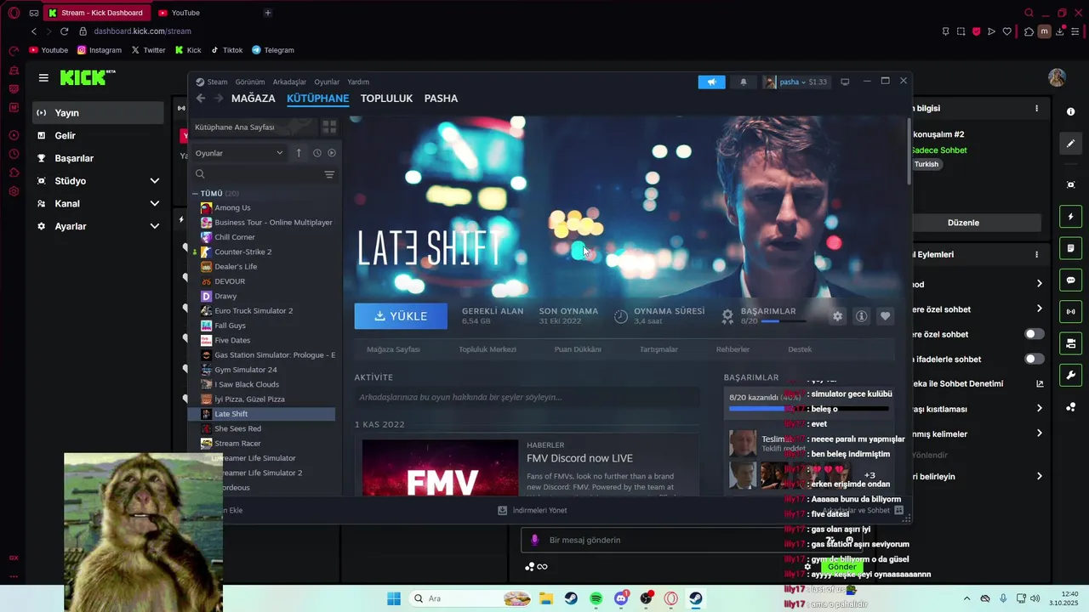Screen dimensions: 1089x612
Task: Open the Tartışmalar link
Action: (659, 349)
